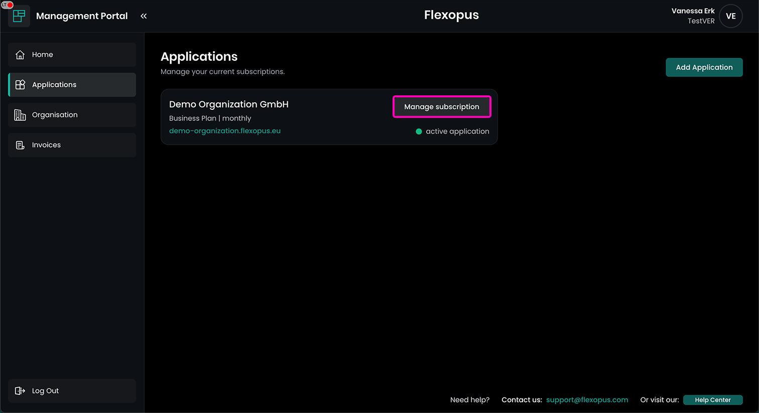Click the red recording indicator dot
Viewport: 759px width, 413px height.
[10, 5]
